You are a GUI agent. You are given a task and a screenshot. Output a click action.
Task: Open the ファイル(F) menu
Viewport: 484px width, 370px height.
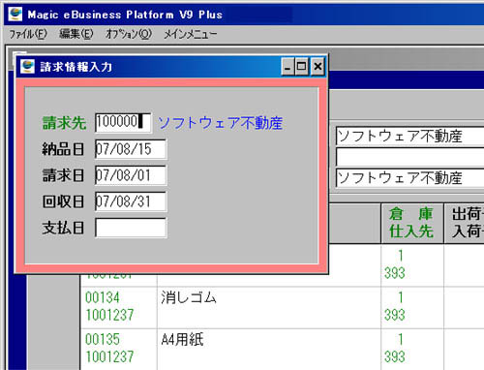28,34
